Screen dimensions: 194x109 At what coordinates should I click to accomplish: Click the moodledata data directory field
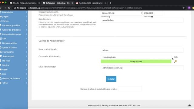pos(142,20)
